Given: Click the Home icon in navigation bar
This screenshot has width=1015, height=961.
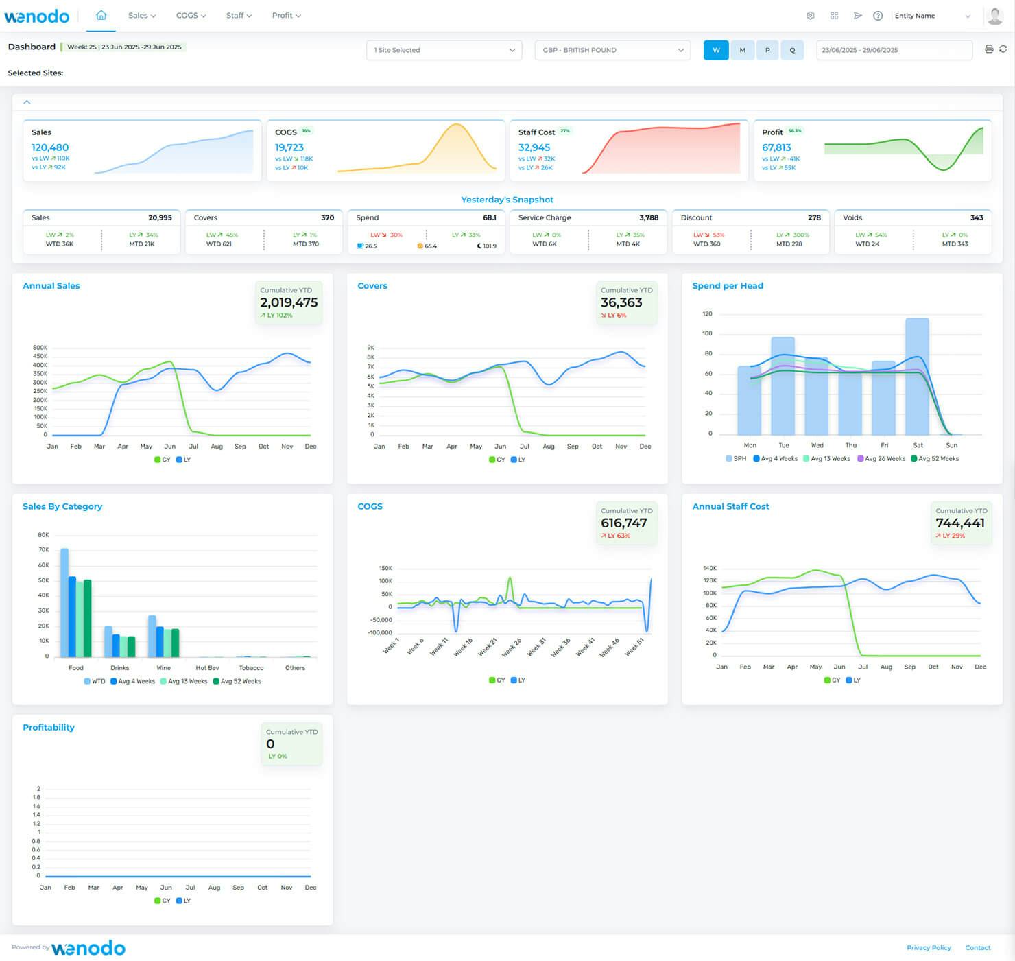Looking at the screenshot, I should (x=101, y=14).
